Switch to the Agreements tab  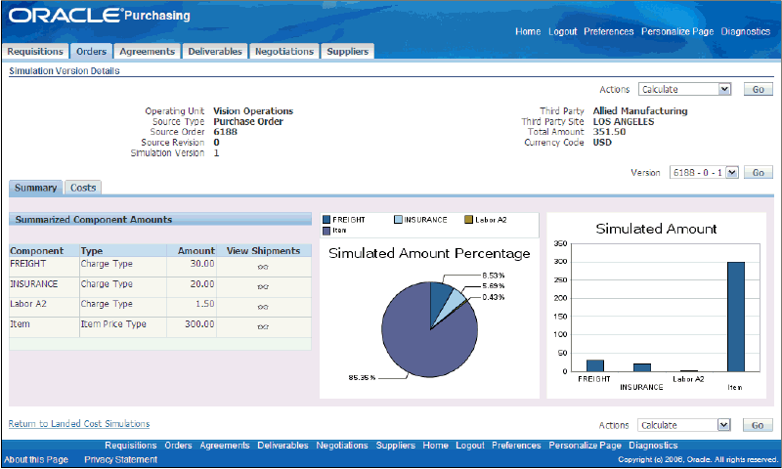[x=148, y=52]
